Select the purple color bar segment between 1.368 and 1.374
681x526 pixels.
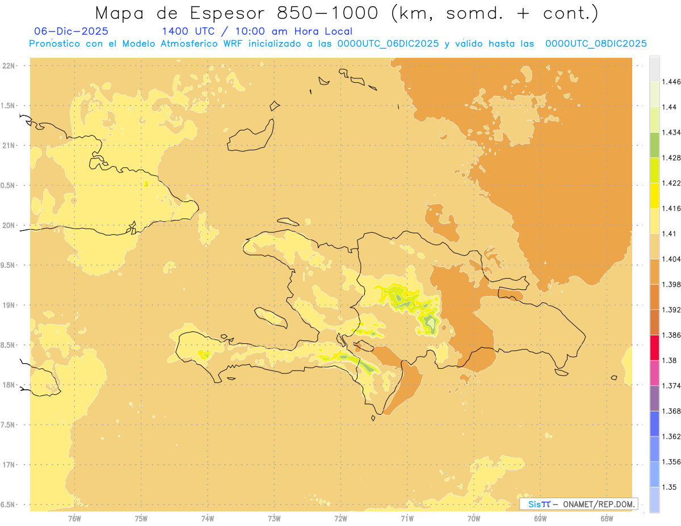[x=654, y=398]
